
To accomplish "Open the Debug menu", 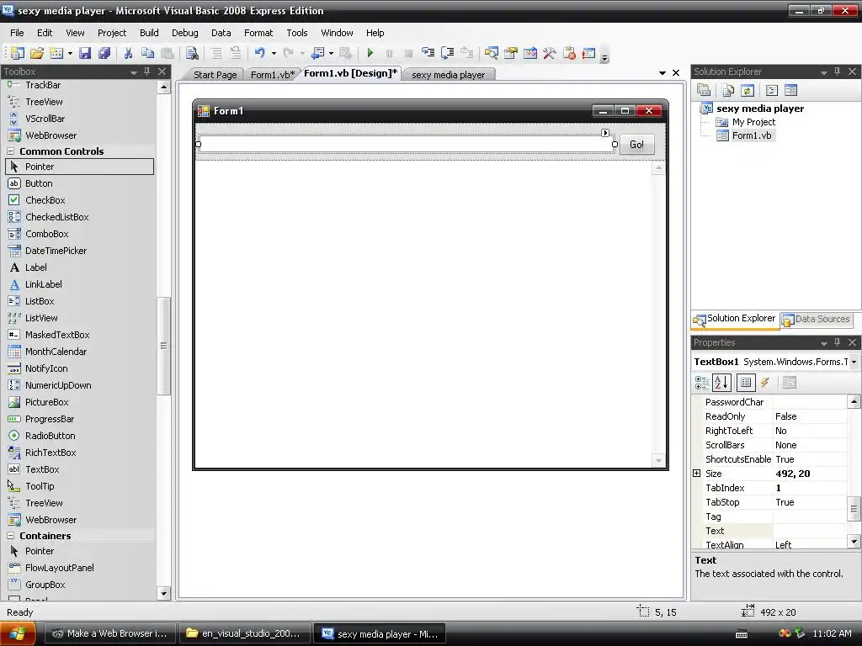I will [184, 33].
